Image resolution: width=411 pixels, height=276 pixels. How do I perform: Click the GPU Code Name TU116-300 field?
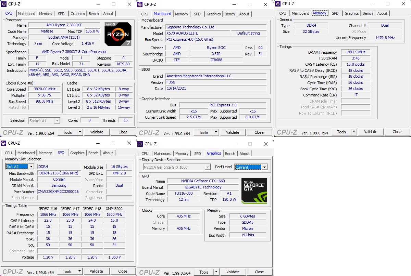pyautogui.click(x=184, y=194)
